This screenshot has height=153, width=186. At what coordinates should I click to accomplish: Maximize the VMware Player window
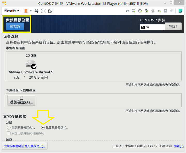click(171, 3)
